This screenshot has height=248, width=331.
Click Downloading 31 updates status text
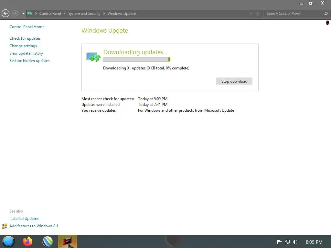pyautogui.click(x=146, y=68)
